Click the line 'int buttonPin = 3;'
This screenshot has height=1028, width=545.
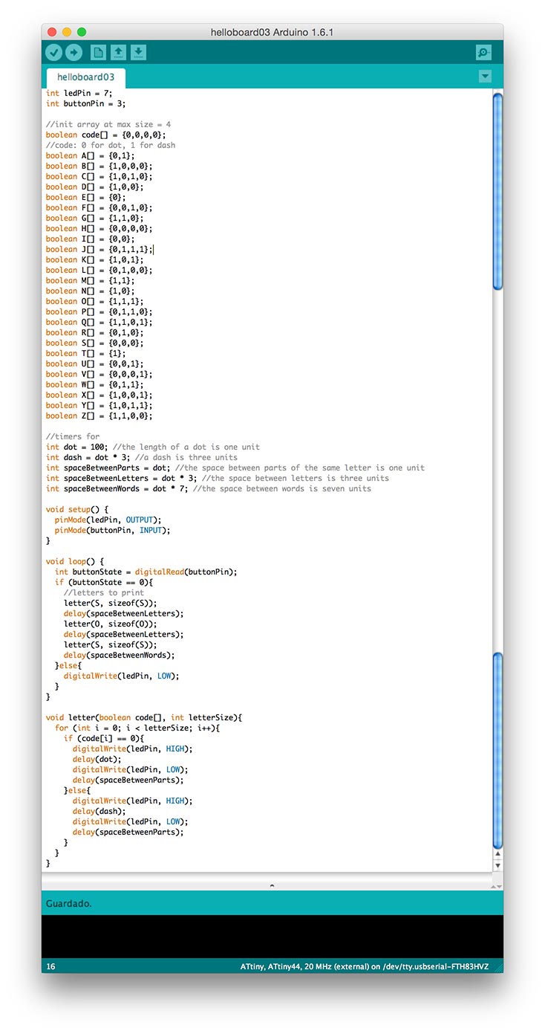click(85, 103)
